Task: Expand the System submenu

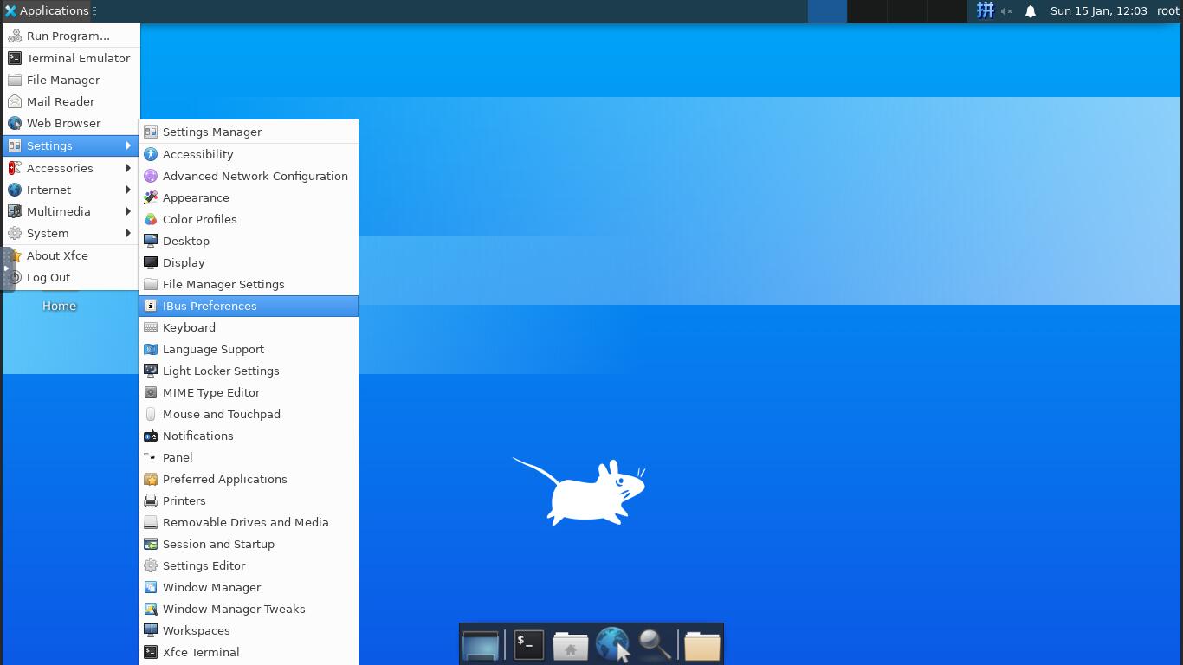Action: click(x=71, y=233)
